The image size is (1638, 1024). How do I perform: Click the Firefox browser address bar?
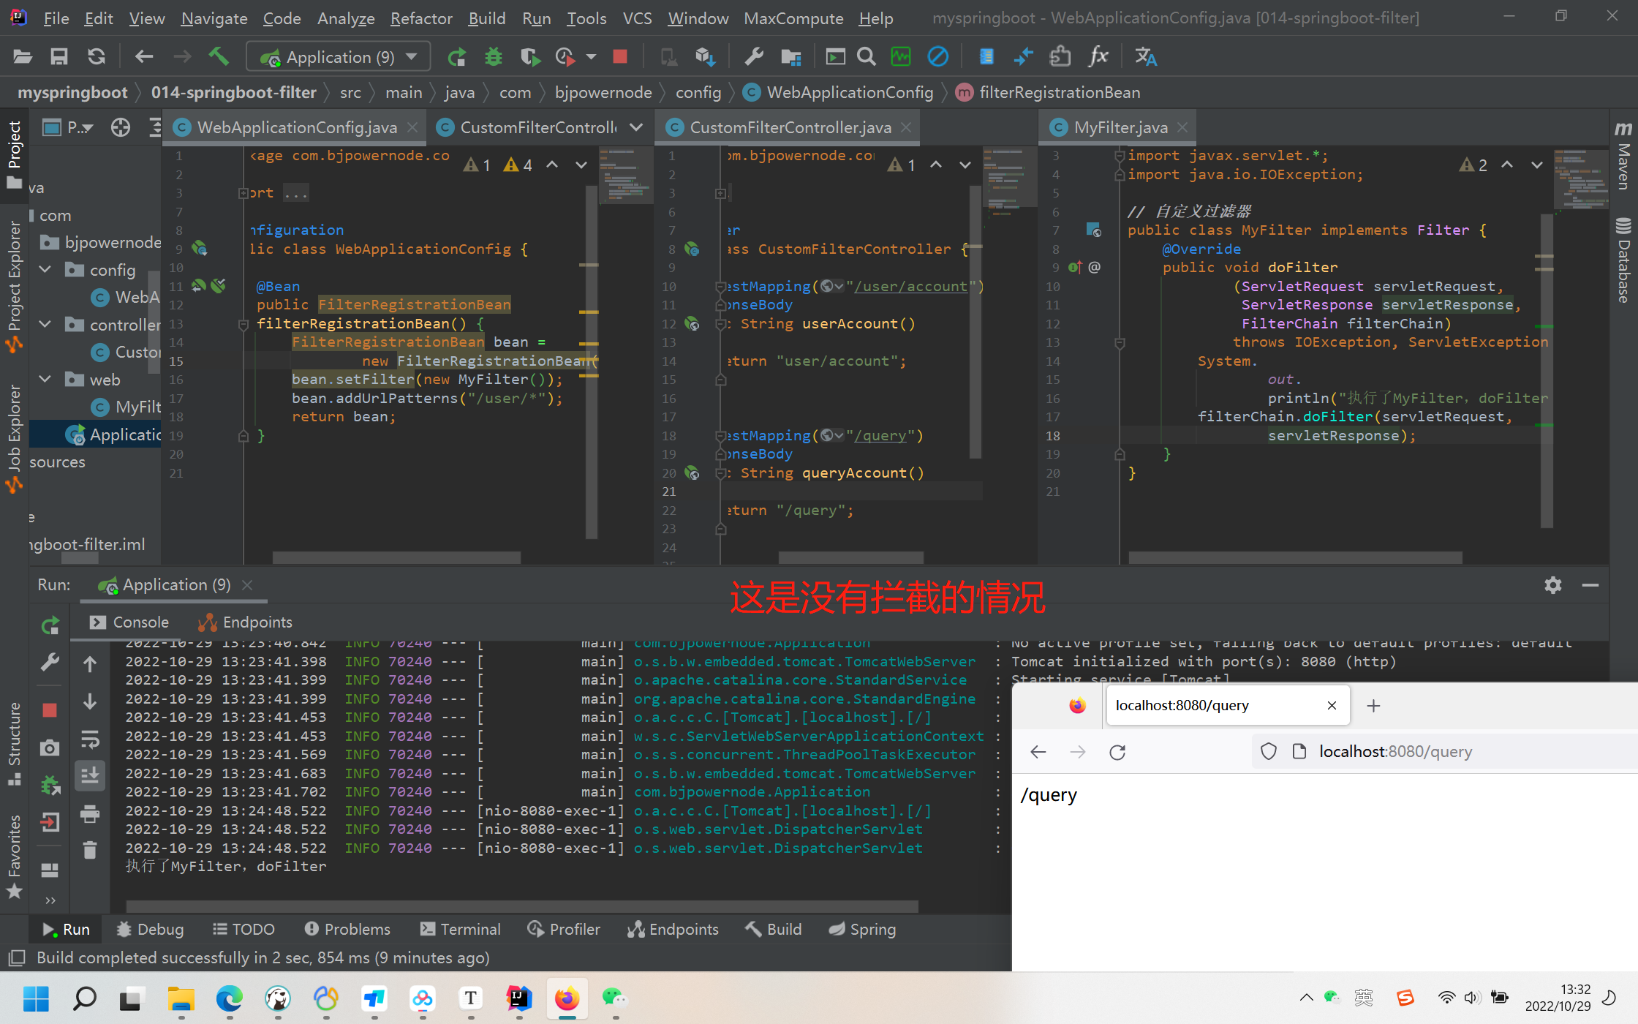(x=1395, y=752)
